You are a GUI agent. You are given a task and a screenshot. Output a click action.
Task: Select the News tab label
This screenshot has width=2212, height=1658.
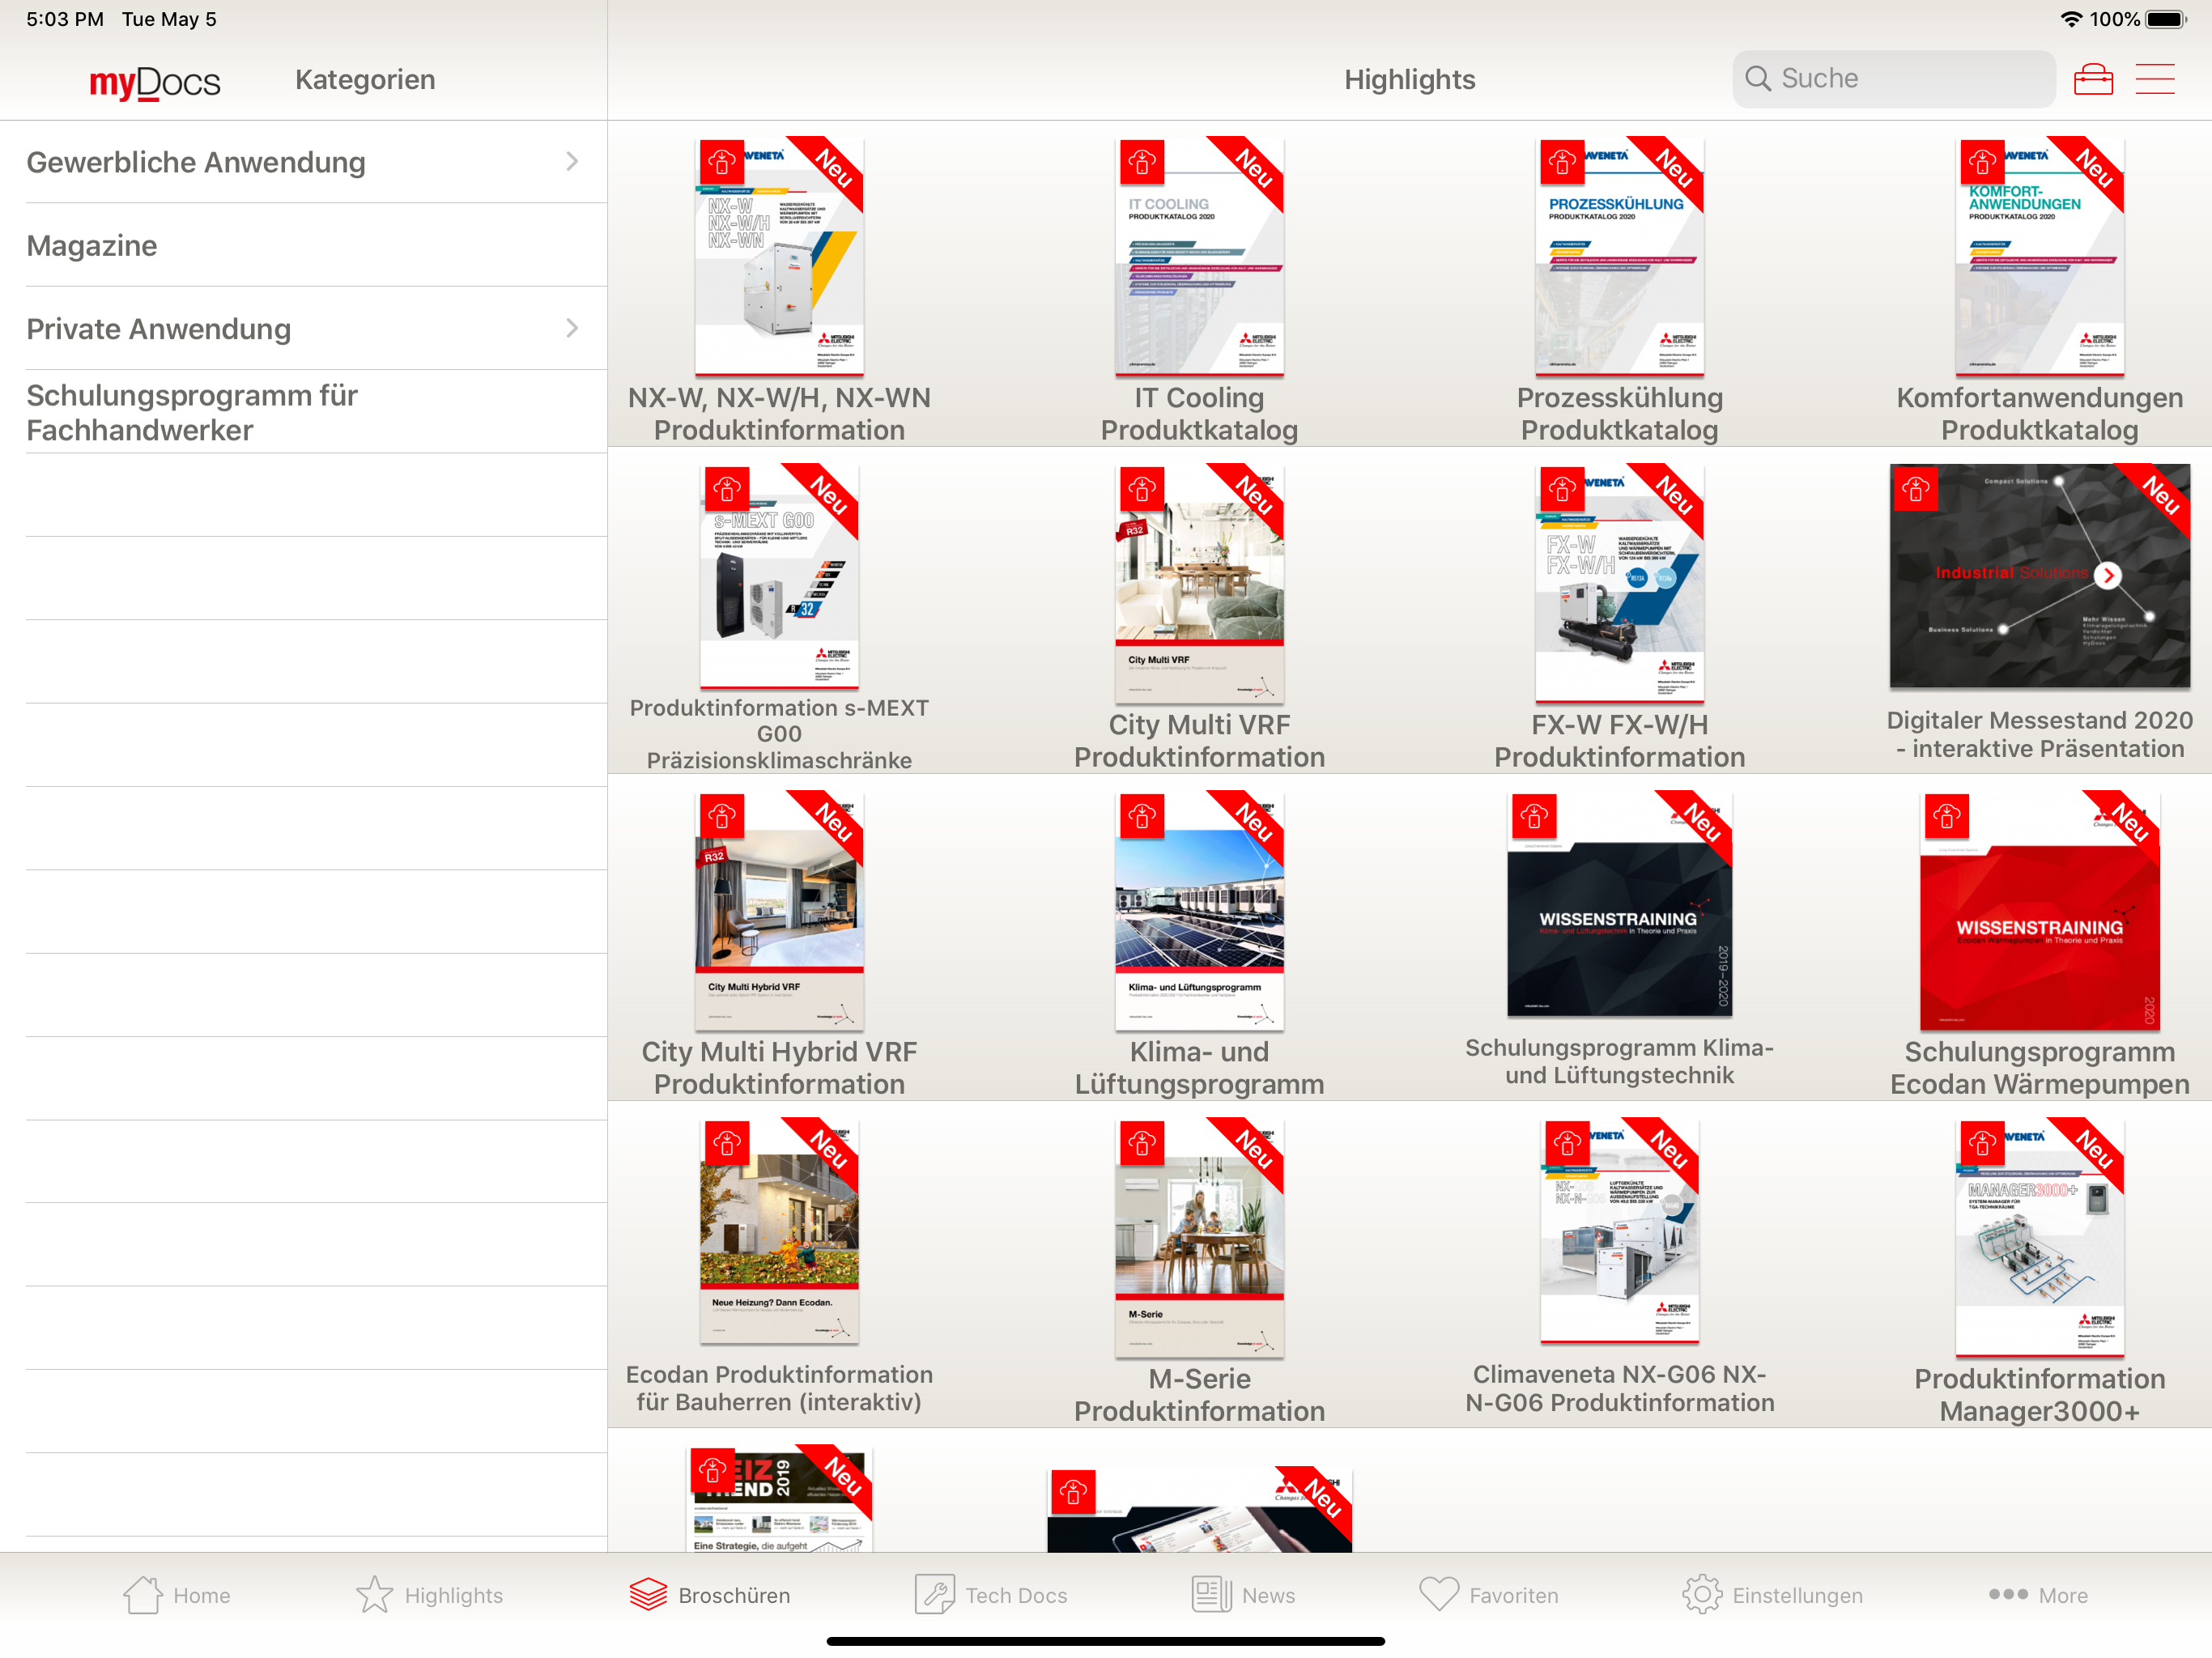click(x=1268, y=1596)
